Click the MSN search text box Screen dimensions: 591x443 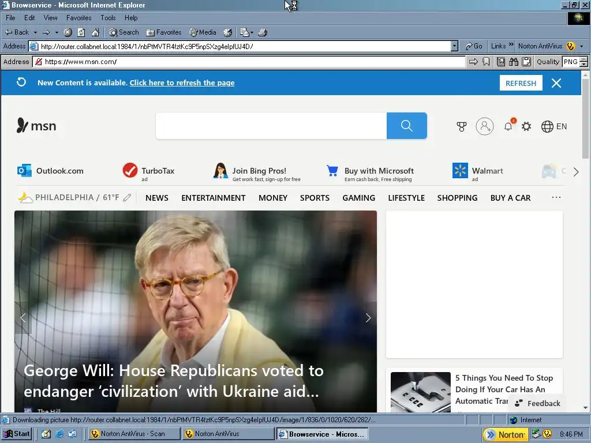(x=271, y=126)
